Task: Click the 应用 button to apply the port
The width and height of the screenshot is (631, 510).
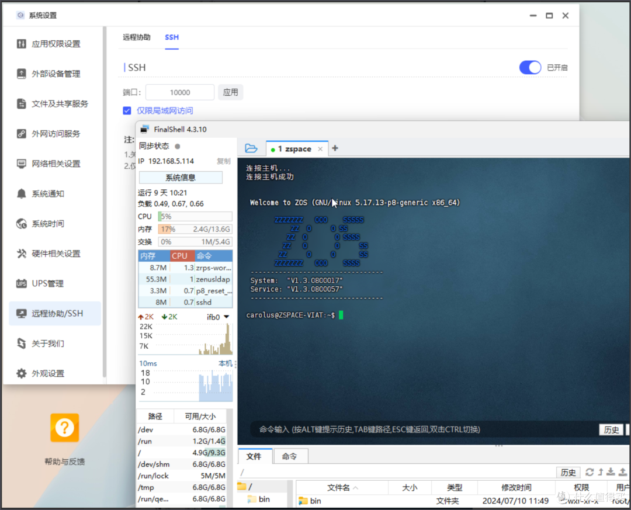Action: 230,92
